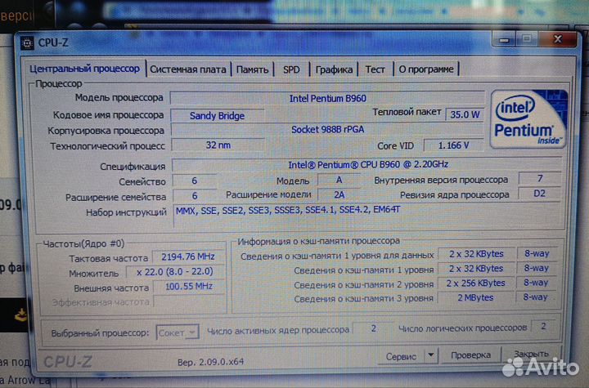
Task: Switch to the Тест tab
Action: (375, 69)
